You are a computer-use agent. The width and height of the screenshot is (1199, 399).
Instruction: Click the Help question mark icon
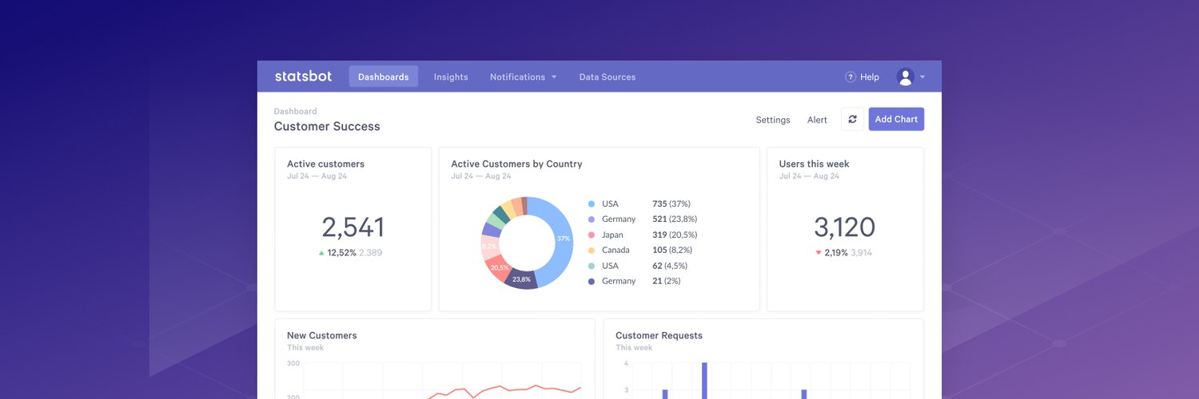tap(850, 77)
